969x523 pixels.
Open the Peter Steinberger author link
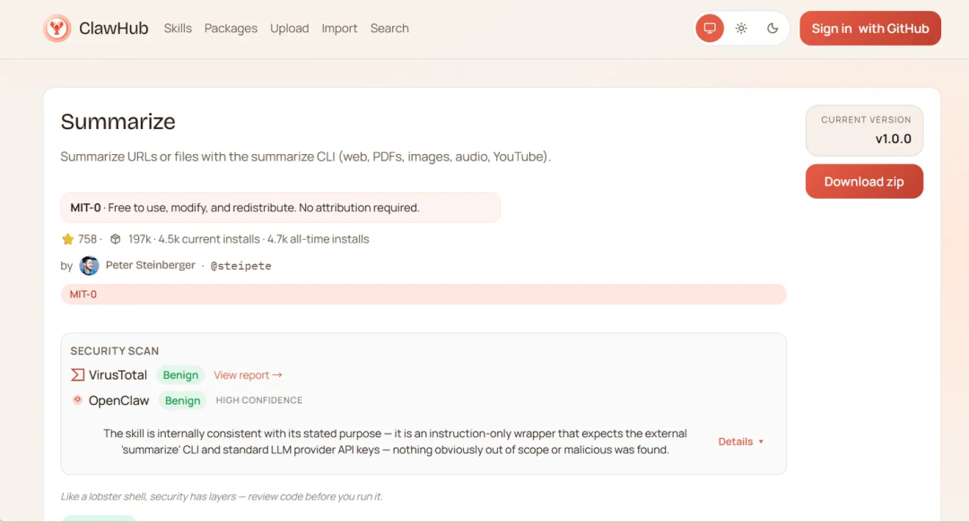point(150,265)
